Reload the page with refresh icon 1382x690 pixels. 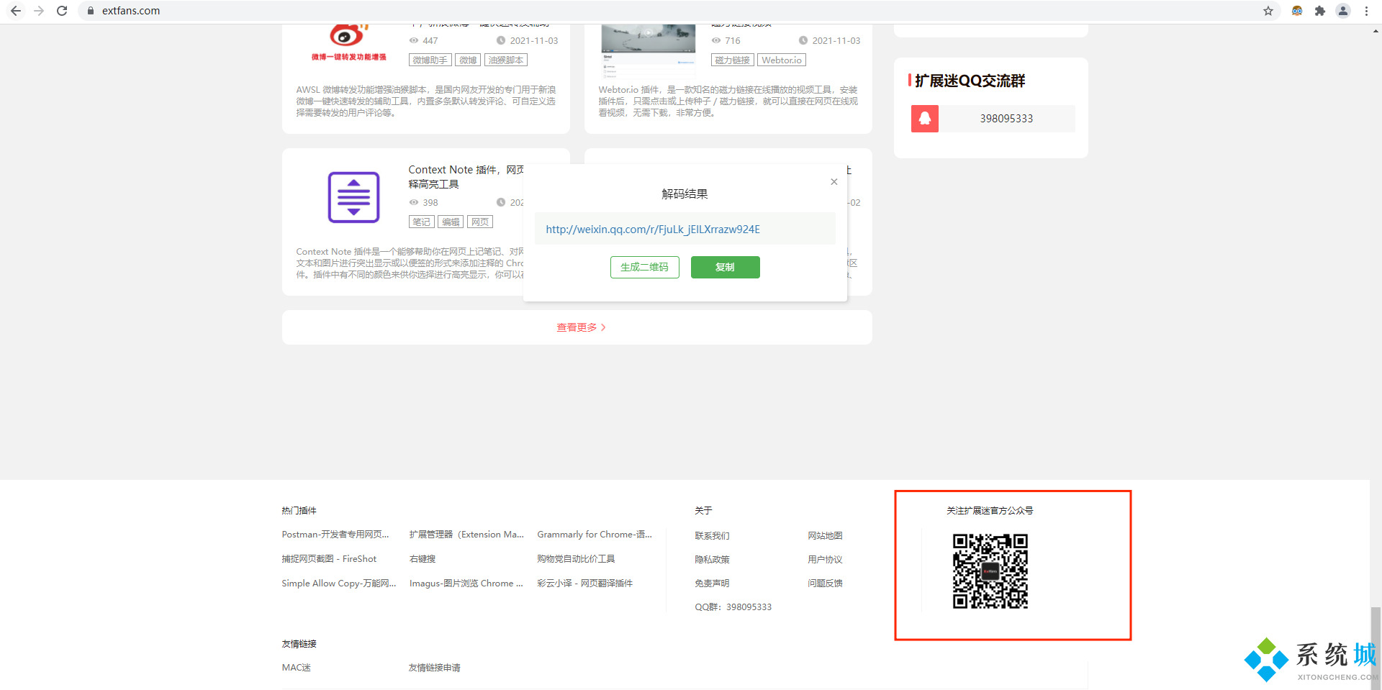62,11
